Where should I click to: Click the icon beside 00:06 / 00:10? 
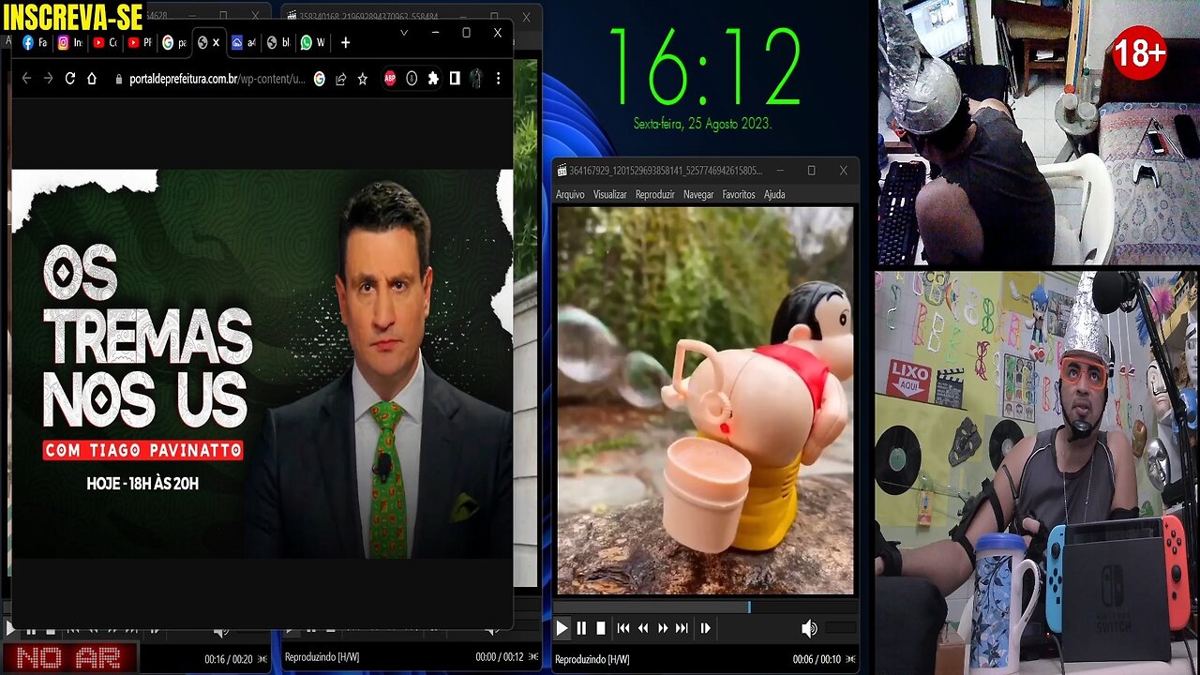pyautogui.click(x=850, y=659)
